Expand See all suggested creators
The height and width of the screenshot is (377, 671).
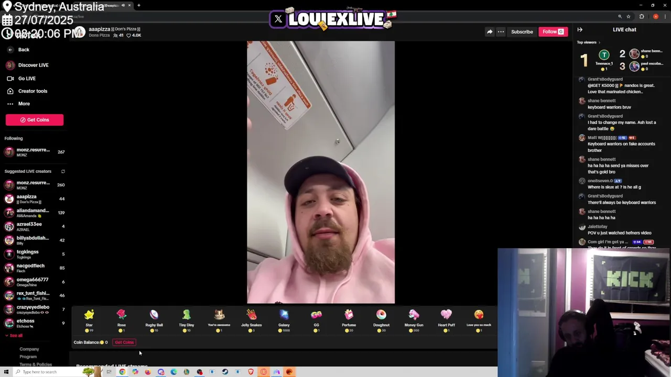[14, 336]
